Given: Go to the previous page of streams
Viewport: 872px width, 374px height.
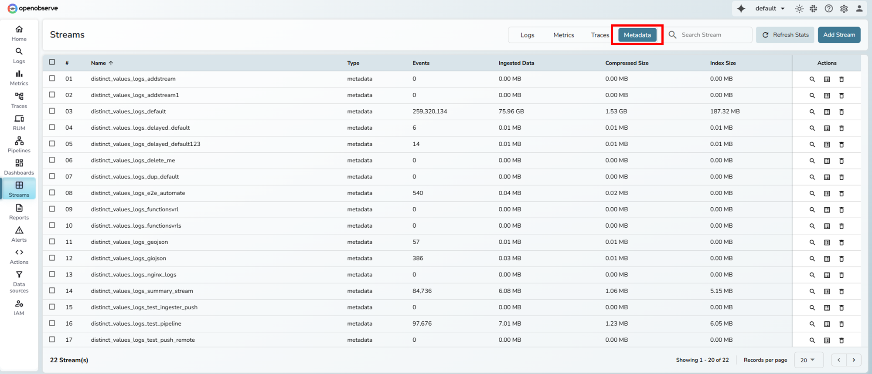Looking at the screenshot, I should coord(839,360).
